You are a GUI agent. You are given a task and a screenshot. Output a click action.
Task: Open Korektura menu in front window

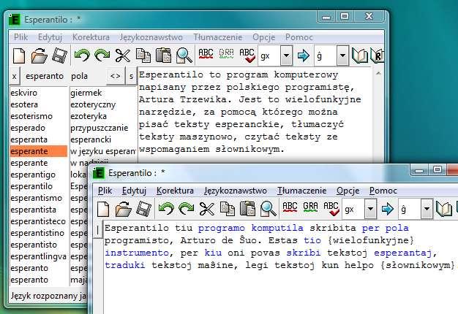(175, 191)
